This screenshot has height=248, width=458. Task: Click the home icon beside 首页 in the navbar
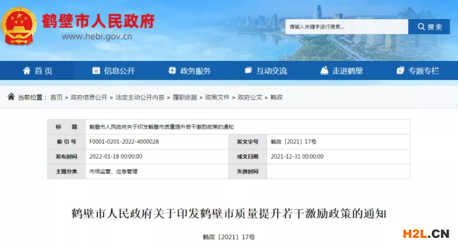point(27,70)
